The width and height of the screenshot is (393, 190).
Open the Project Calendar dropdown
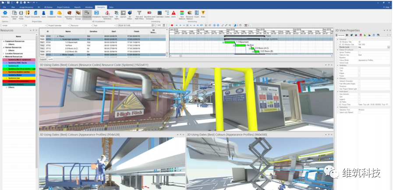pos(59,25)
